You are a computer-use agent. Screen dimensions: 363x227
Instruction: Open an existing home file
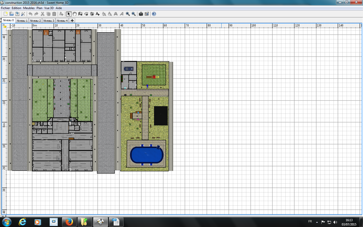pyautogui.click(x=11, y=14)
